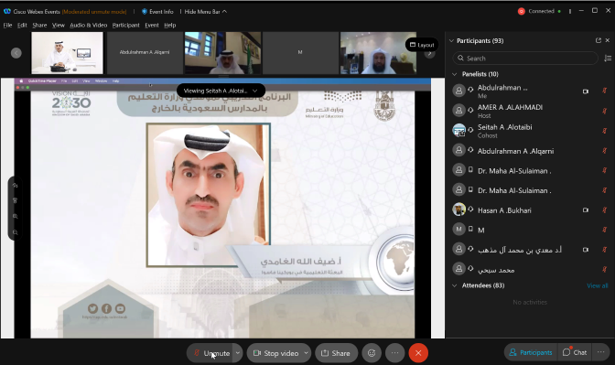Image resolution: width=615 pixels, height=365 pixels.
Task: Click zoom out on shared content toolbar
Action: 16,232
